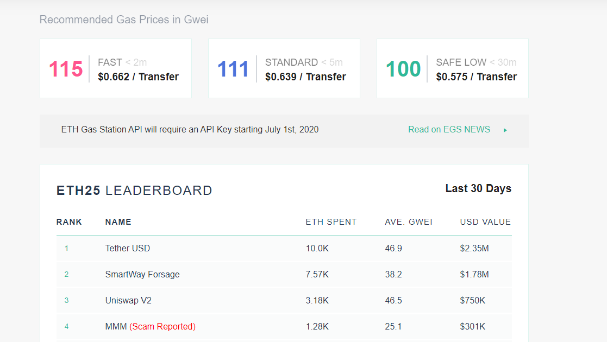The width and height of the screenshot is (607, 342).
Task: Open the Uniswap V2 leaderboard entry
Action: click(x=128, y=300)
